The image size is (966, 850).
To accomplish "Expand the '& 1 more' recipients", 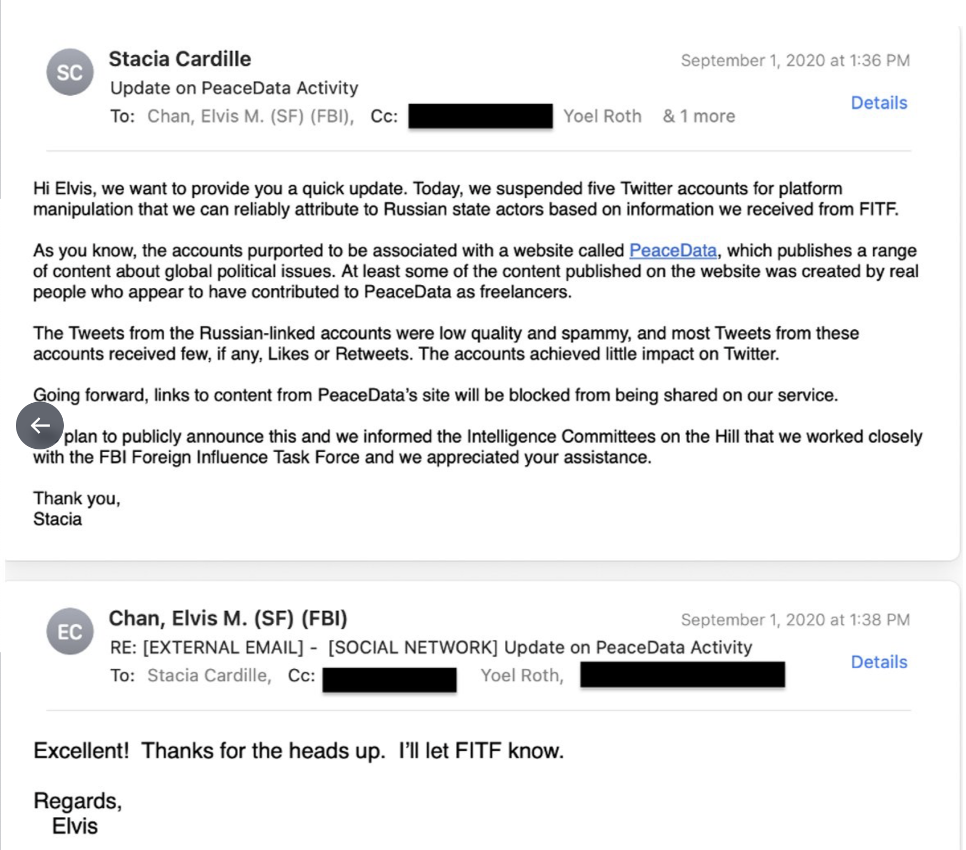I will [x=699, y=116].
